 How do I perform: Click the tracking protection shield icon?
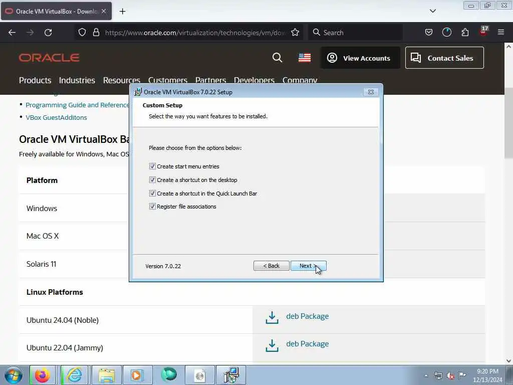click(82, 32)
